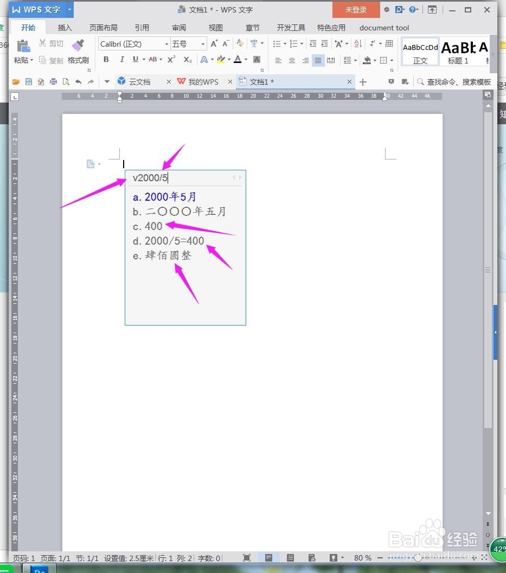Toggle strikethrough AB formatting
The height and width of the screenshot is (573, 506).
click(x=153, y=59)
